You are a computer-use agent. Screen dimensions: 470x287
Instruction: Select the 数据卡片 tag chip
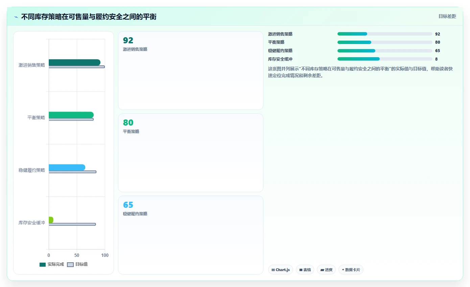[x=351, y=270]
